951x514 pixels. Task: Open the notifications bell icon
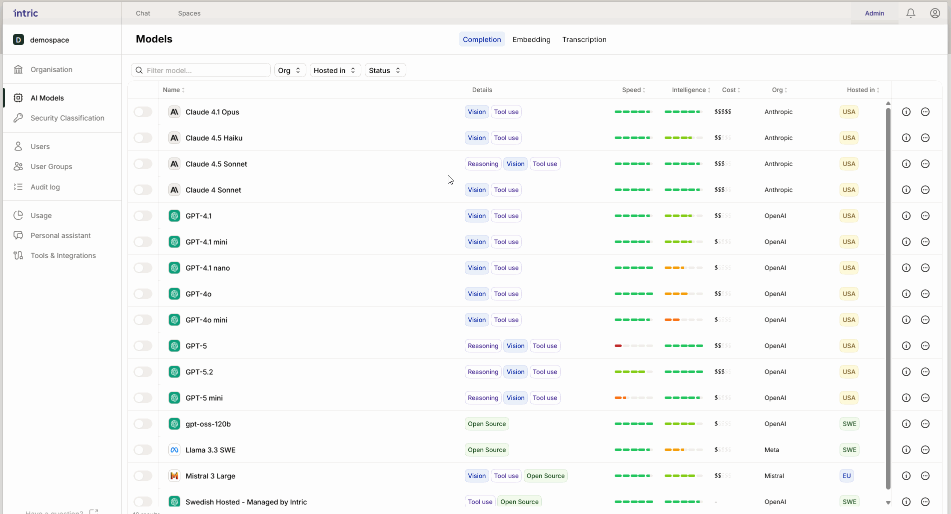point(911,13)
